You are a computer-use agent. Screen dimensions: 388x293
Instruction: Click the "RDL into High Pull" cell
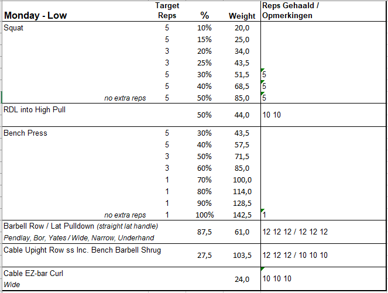[35, 109]
